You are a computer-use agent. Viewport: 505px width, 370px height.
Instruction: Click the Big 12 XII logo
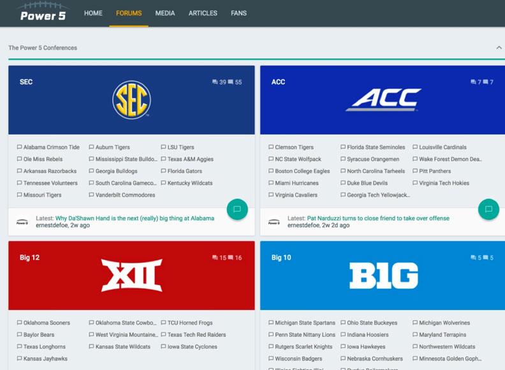click(131, 275)
